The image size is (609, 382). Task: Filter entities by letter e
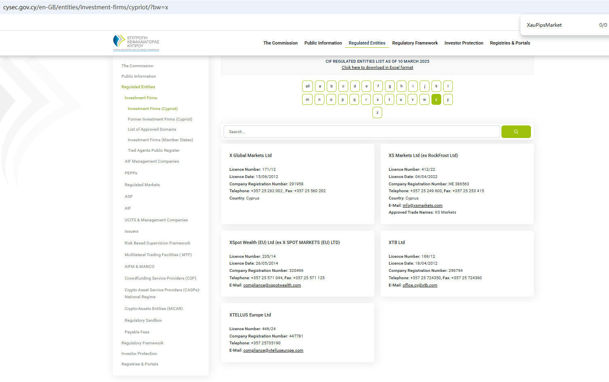point(366,86)
